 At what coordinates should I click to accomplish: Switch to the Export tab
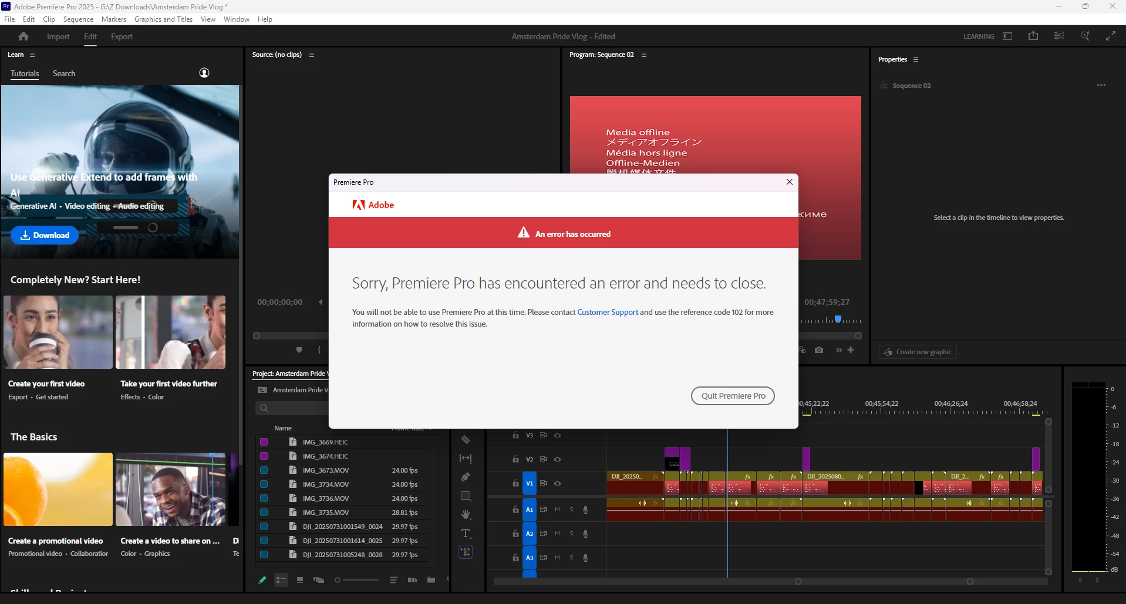pyautogui.click(x=122, y=36)
